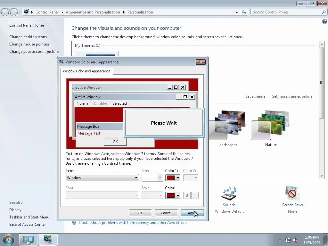Click Selected in preview menu
Viewport: 328px width, 246px height.
pos(120,103)
